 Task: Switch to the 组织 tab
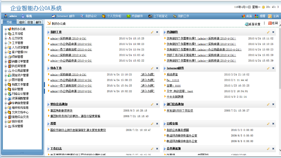[x=22, y=22]
